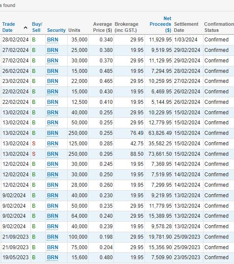
Task: Open BRN link for 125,000 units sell
Action: [52, 144]
